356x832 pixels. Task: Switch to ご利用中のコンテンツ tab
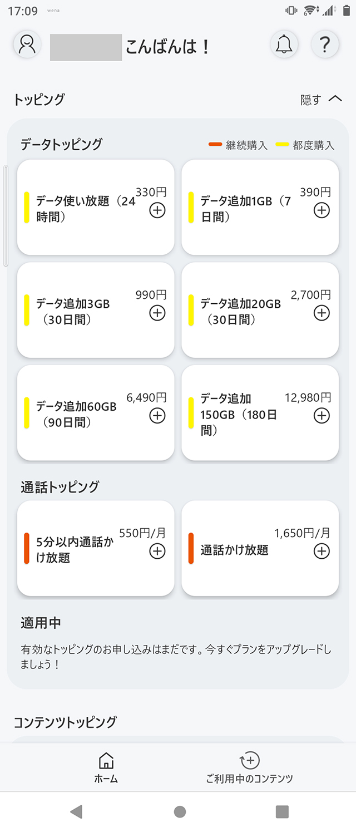click(249, 767)
